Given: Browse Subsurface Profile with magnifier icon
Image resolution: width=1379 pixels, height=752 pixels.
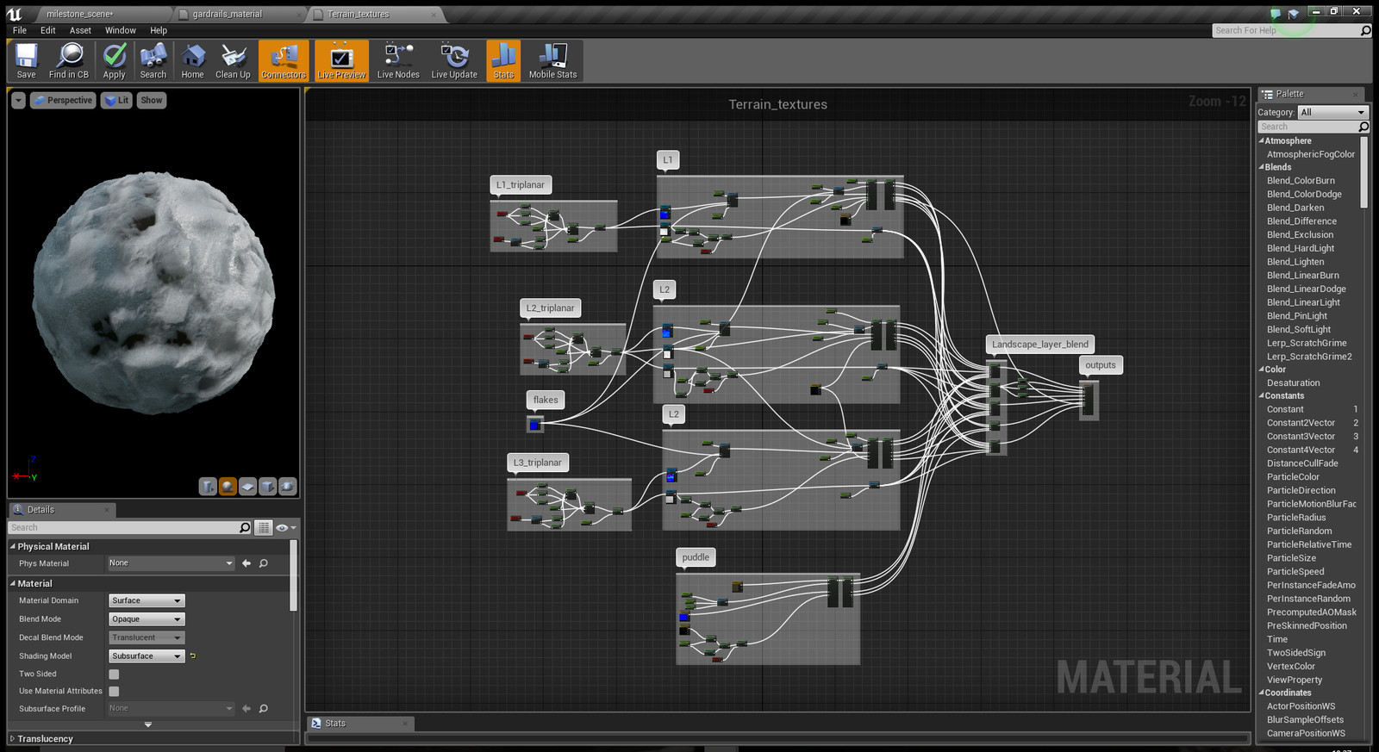Looking at the screenshot, I should coord(264,709).
